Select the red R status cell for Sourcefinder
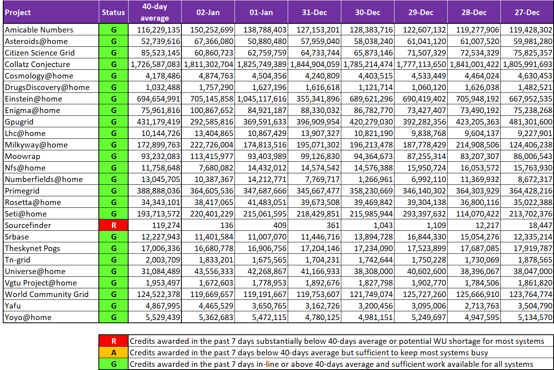 click(x=113, y=225)
